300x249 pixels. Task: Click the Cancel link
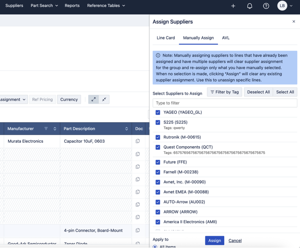click(235, 240)
